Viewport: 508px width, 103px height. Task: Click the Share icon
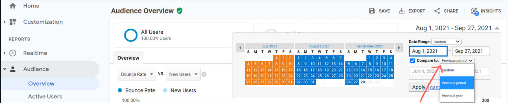coord(437,11)
